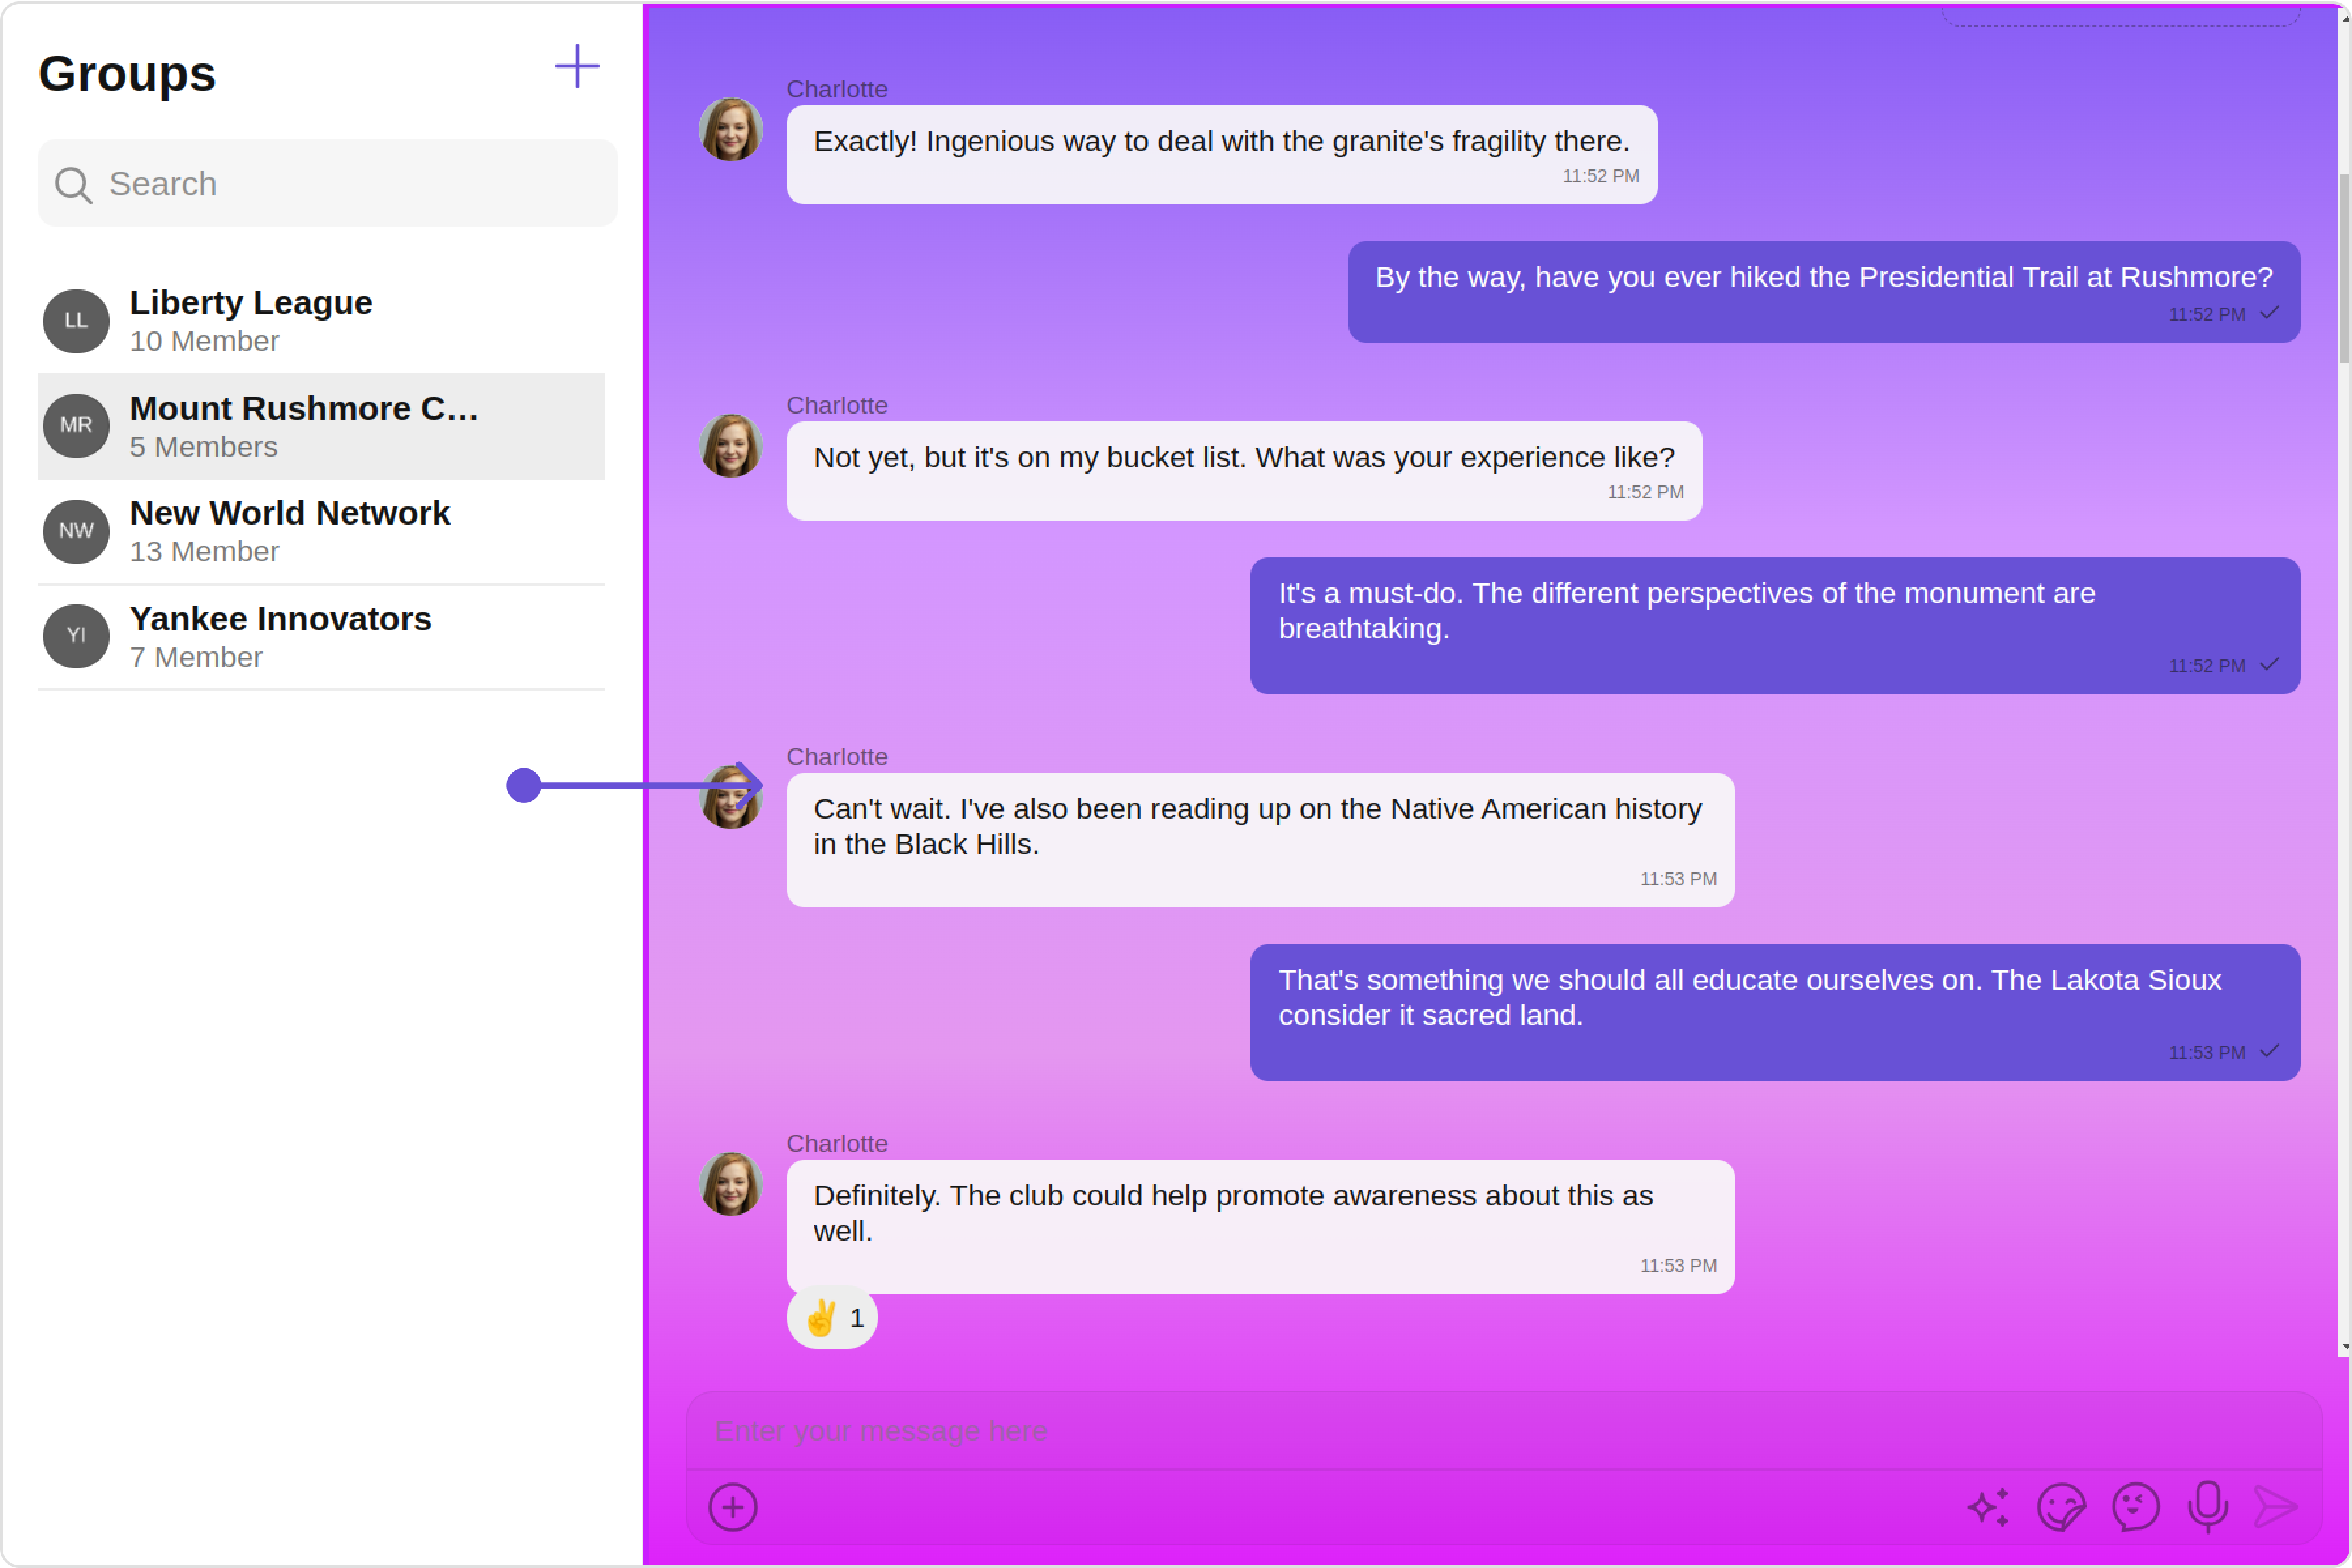Click the 'Enter your message here' field

pyautogui.click(x=1500, y=1431)
